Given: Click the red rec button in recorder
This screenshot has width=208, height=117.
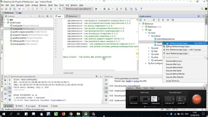Looking at the screenshot, I should 197,99.
